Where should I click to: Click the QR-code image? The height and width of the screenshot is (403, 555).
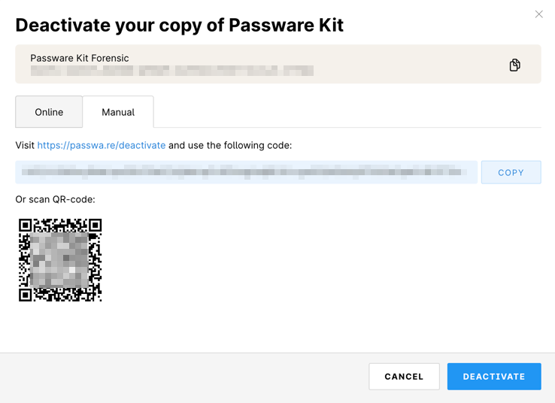coord(60,260)
